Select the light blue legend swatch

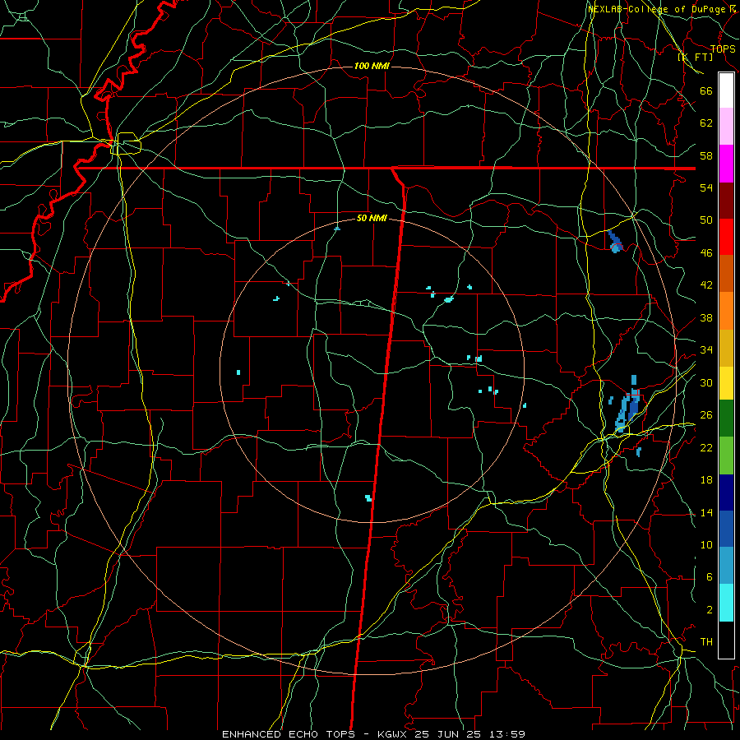coord(726,566)
